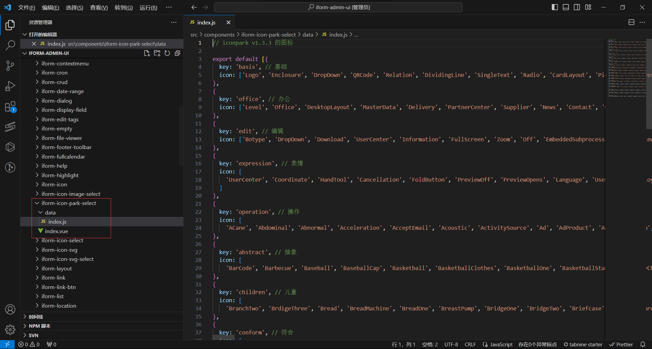Open the 文件(F) menu
This screenshot has height=349, width=652.
[x=26, y=7]
